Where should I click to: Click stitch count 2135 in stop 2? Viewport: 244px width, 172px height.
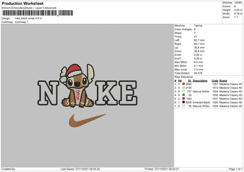tap(188, 88)
